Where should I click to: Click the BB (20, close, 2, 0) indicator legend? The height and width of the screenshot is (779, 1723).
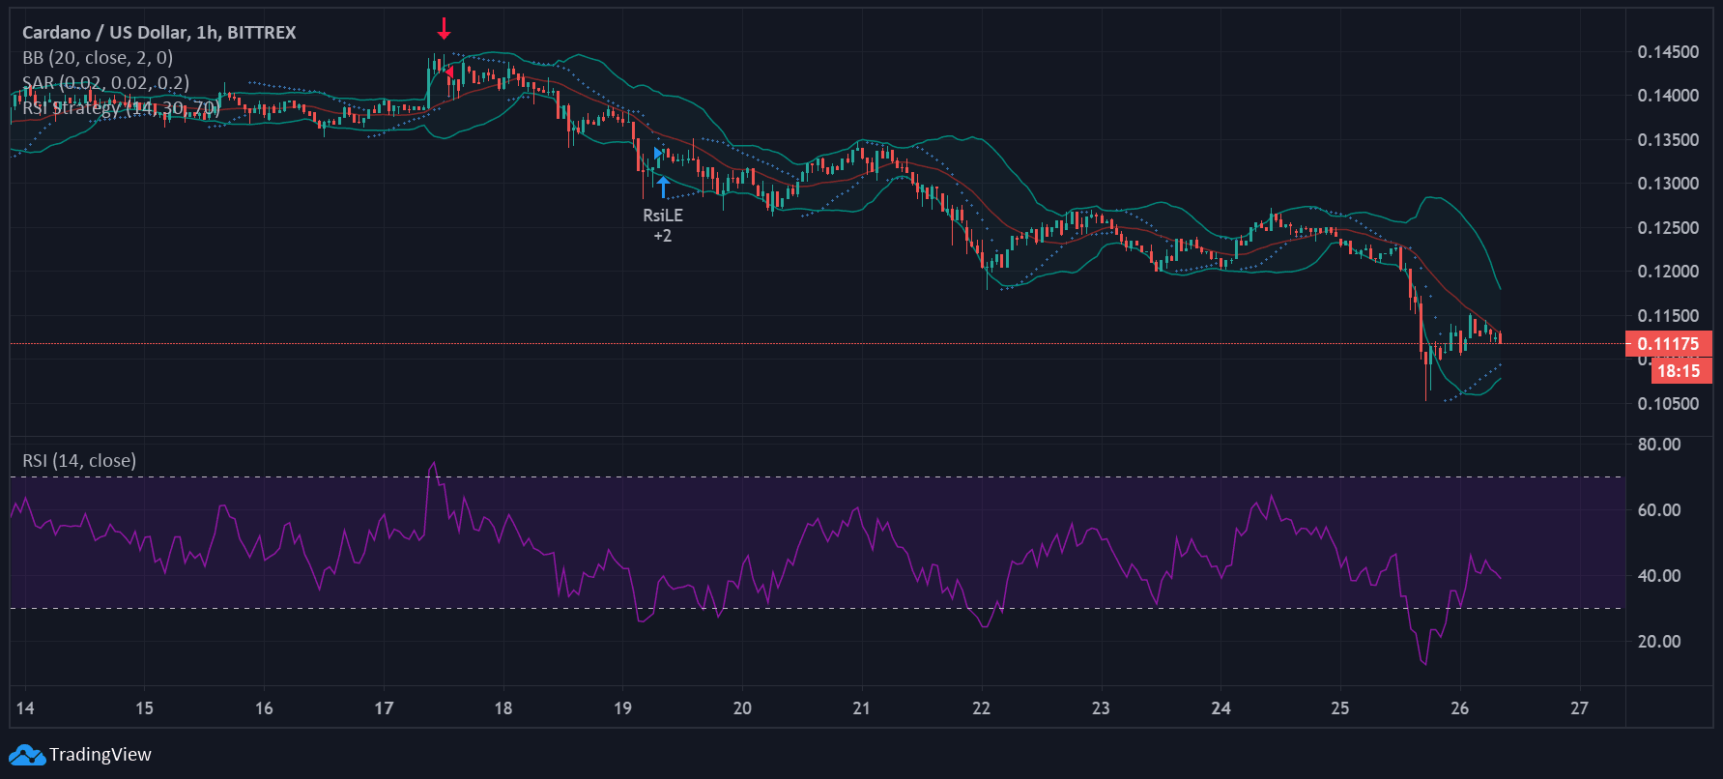click(x=98, y=58)
